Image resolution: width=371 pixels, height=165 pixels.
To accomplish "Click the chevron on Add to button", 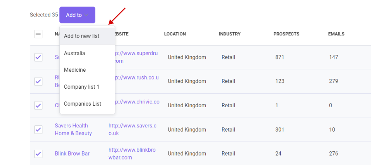I will 86,15.
